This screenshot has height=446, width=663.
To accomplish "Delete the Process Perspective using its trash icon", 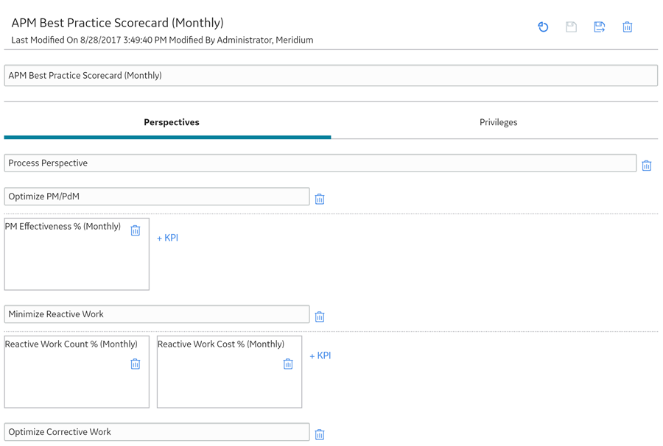I will pyautogui.click(x=647, y=166).
